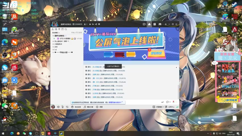Open the YY channel avatar picture
This screenshot has height=136, width=242.
pos(54,24)
